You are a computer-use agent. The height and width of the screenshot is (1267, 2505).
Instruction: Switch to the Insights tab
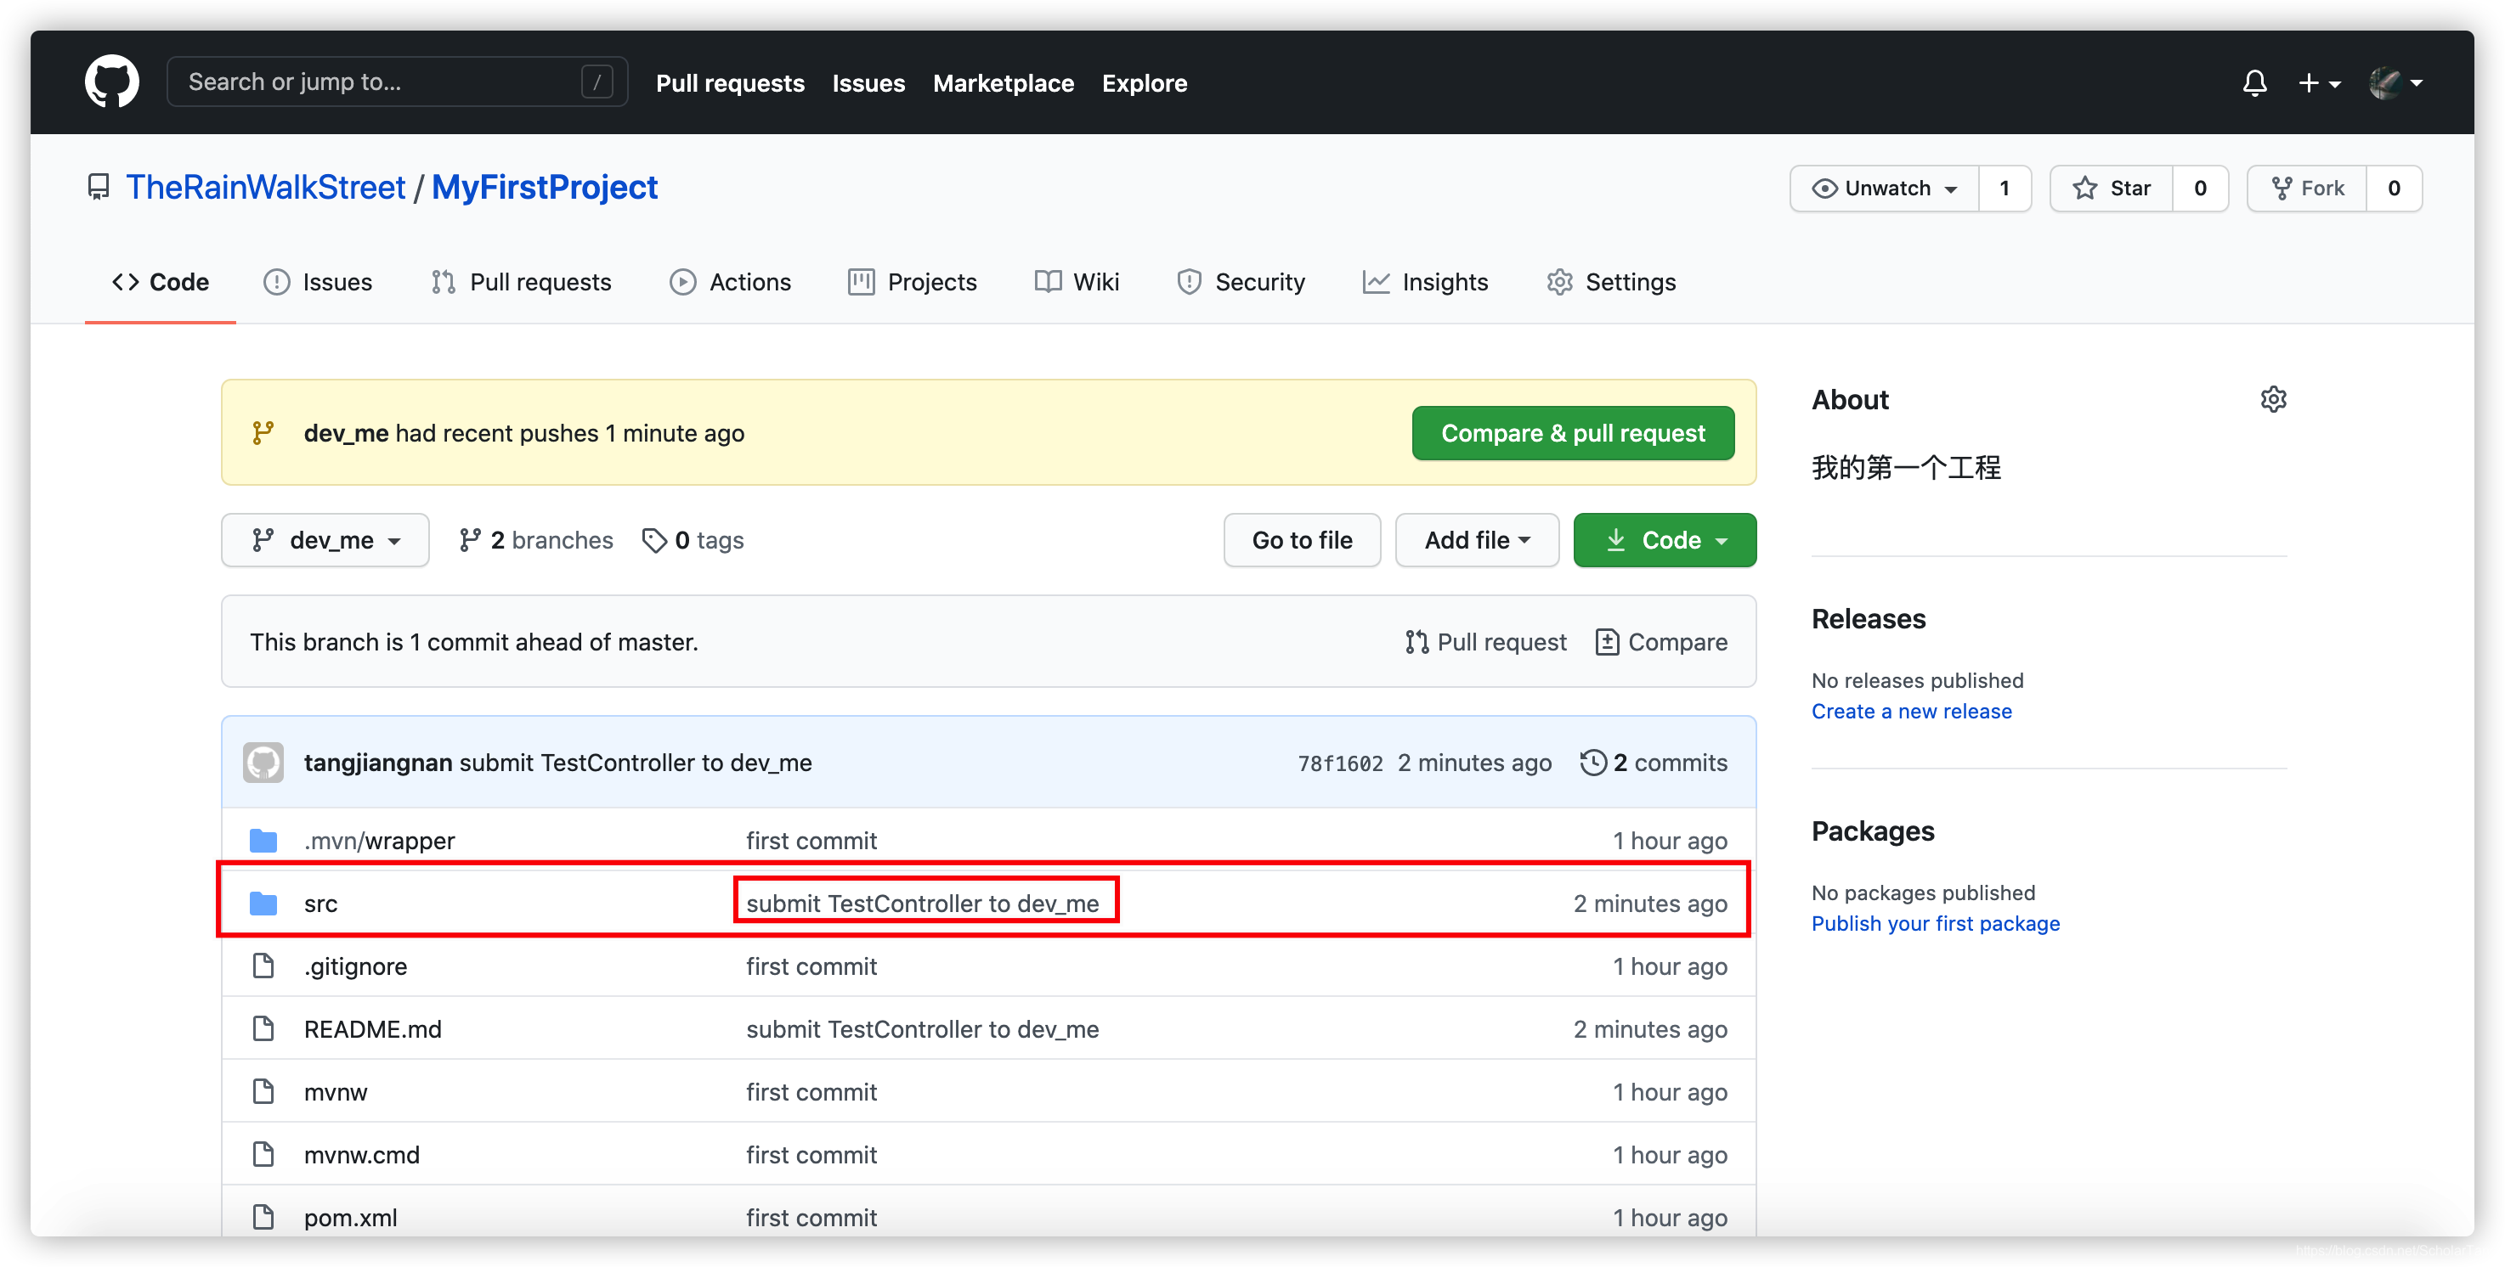point(1426,282)
